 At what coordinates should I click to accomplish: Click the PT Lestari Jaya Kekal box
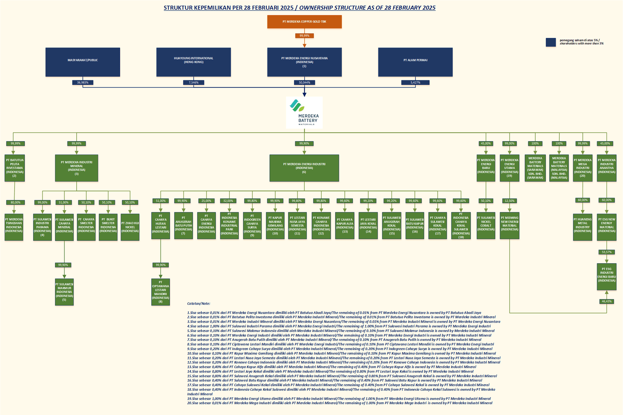(x=368, y=225)
